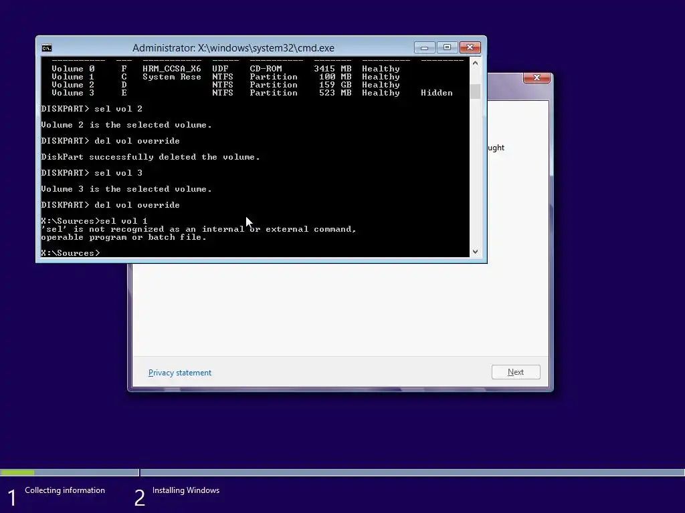Click the cmd scrollbar up arrow
The image size is (685, 513).
click(x=476, y=63)
